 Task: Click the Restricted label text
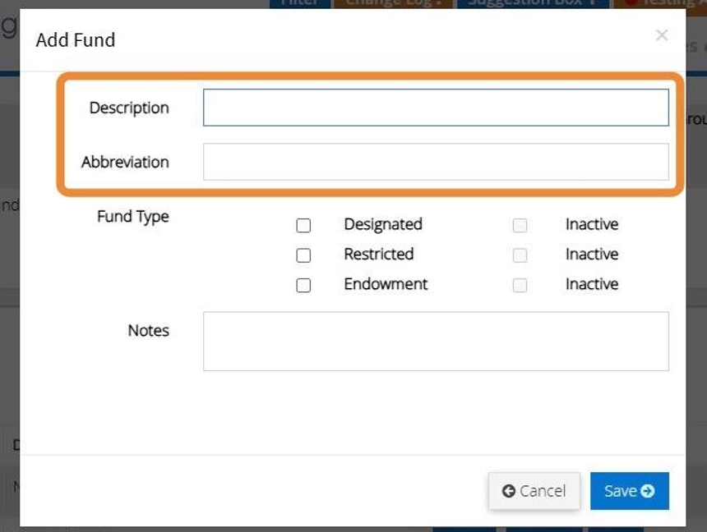point(378,255)
